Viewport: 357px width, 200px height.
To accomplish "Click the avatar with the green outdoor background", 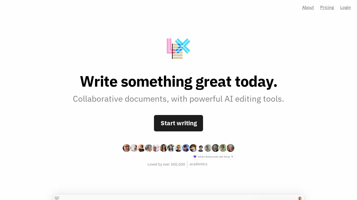I will click(x=223, y=148).
